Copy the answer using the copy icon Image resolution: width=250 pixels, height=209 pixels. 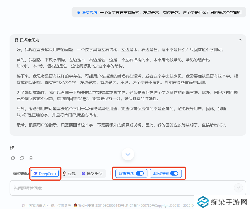13,158
